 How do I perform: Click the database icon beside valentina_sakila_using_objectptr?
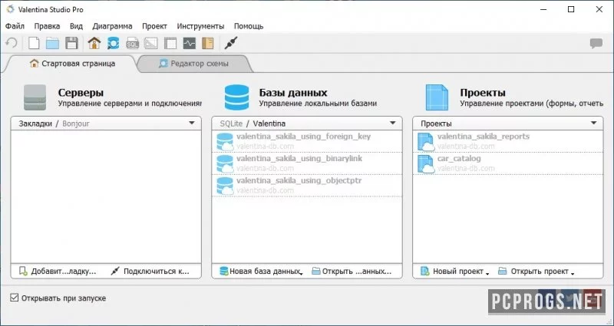[x=225, y=186]
